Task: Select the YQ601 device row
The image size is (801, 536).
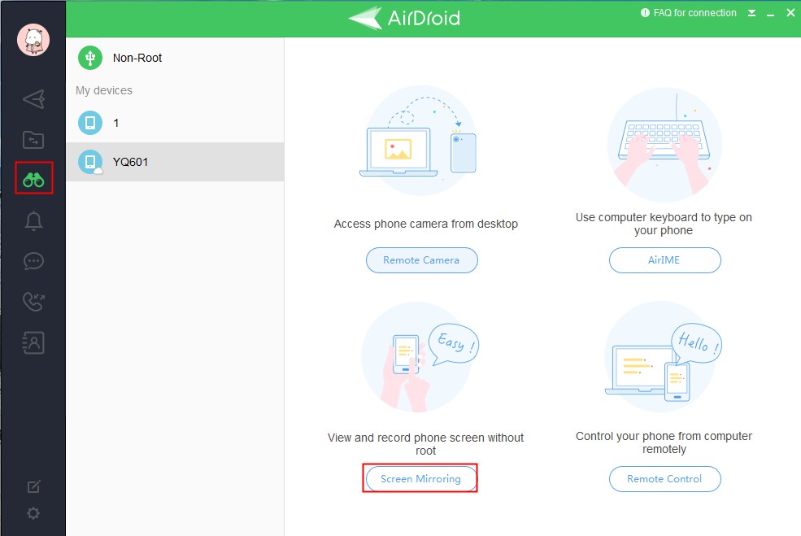Action: (x=175, y=162)
